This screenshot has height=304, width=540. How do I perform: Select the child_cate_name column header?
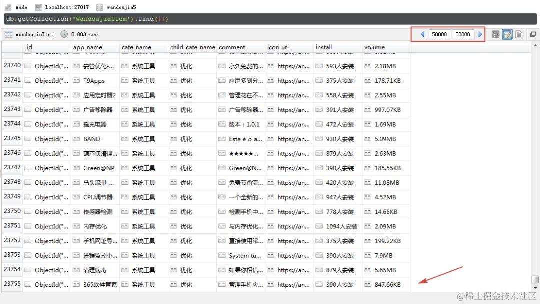click(x=192, y=47)
